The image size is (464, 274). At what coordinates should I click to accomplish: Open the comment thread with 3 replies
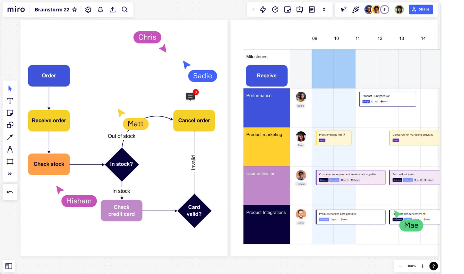pos(190,96)
